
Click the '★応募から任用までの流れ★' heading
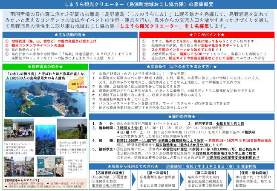(133, 166)
